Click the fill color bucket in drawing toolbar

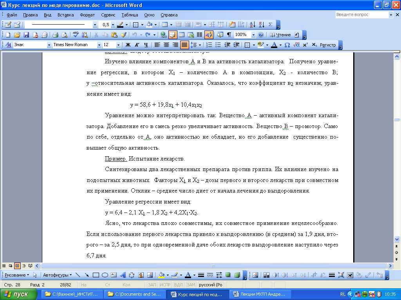pos(161,275)
